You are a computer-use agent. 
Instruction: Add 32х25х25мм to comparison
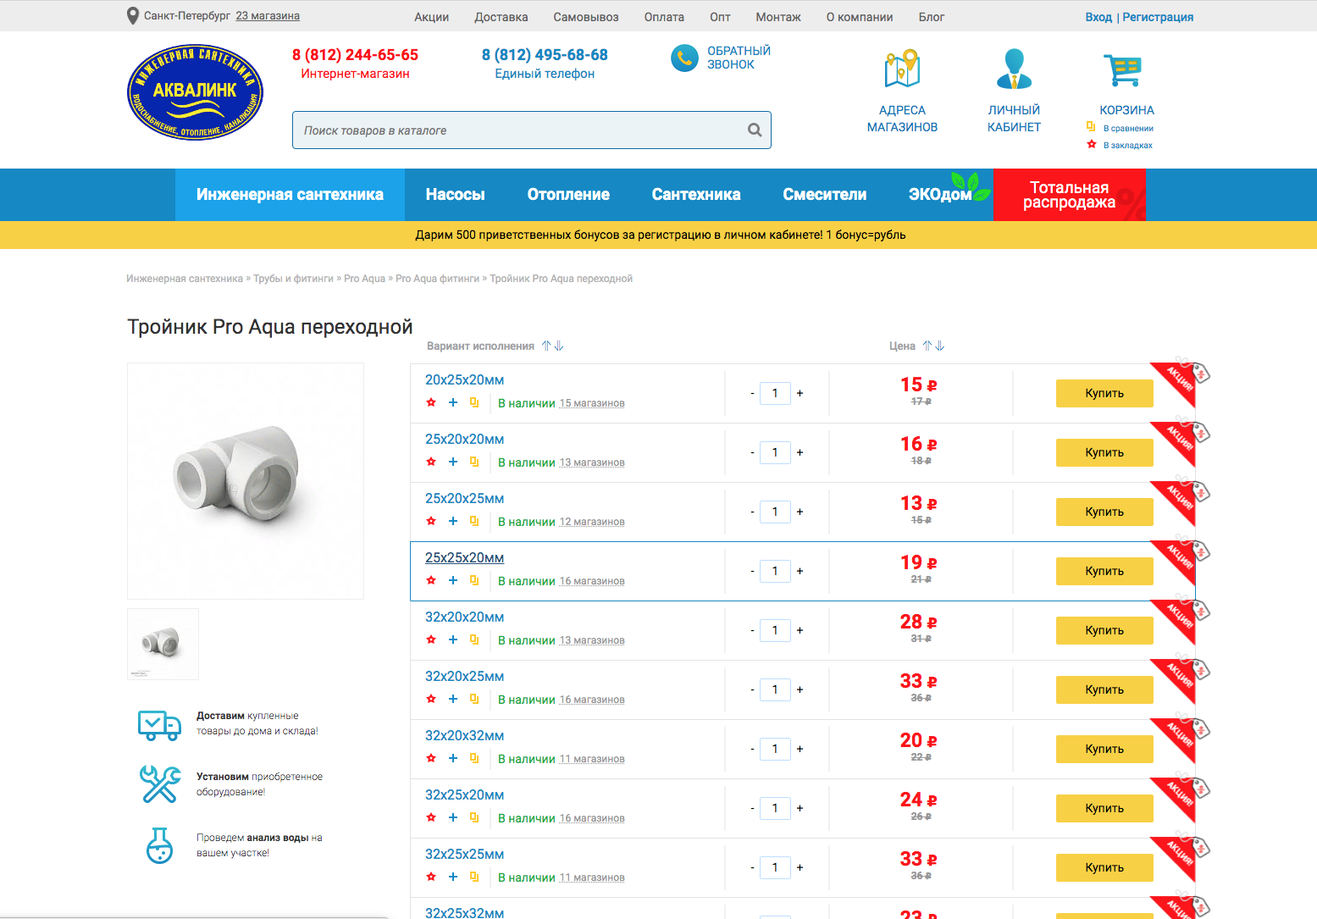pos(474,877)
